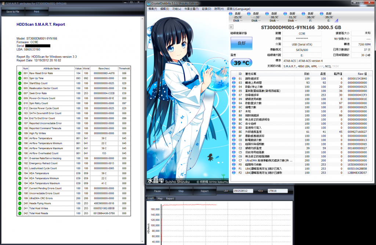Click the Threshold column header in HDDScan
This screenshot has width=376, height=245.
[124, 69]
